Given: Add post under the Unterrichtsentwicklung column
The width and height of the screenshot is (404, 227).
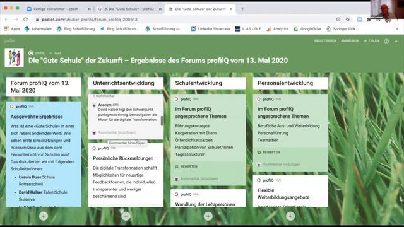Looking at the screenshot, I should coord(126,216).
